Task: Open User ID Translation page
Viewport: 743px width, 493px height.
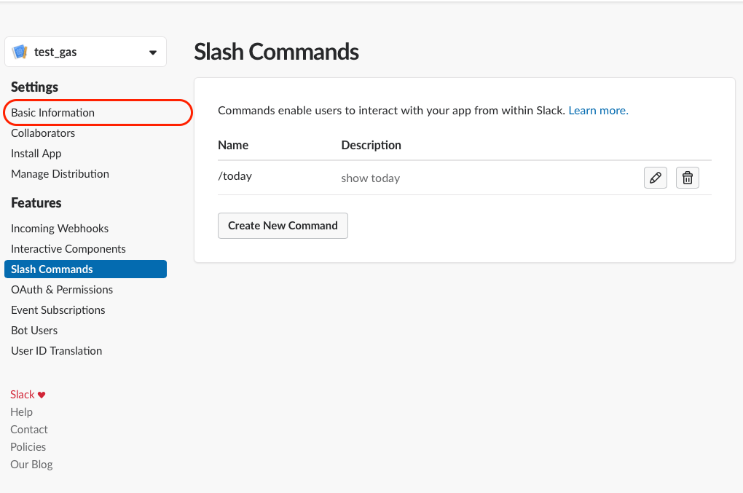Action: [57, 351]
